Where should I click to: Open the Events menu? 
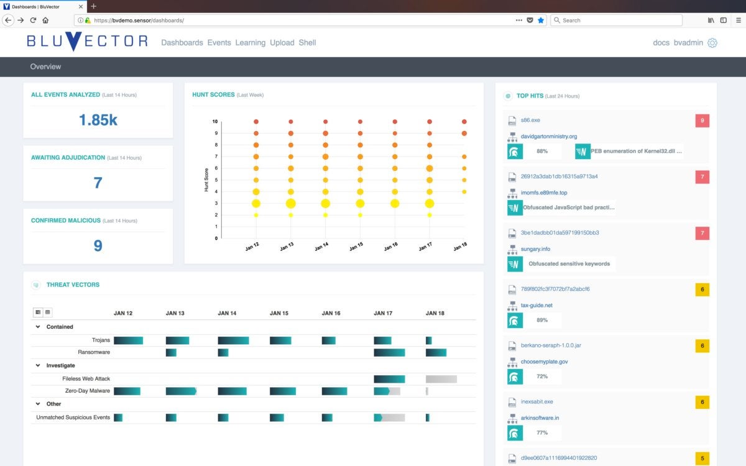(x=219, y=43)
